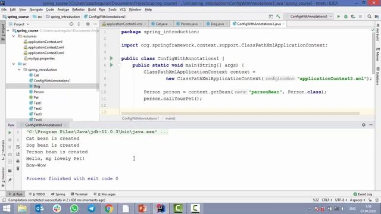Click the locate/scroll-from-source icon in Project panel
Screen dimensions: 381x214
[71, 24]
